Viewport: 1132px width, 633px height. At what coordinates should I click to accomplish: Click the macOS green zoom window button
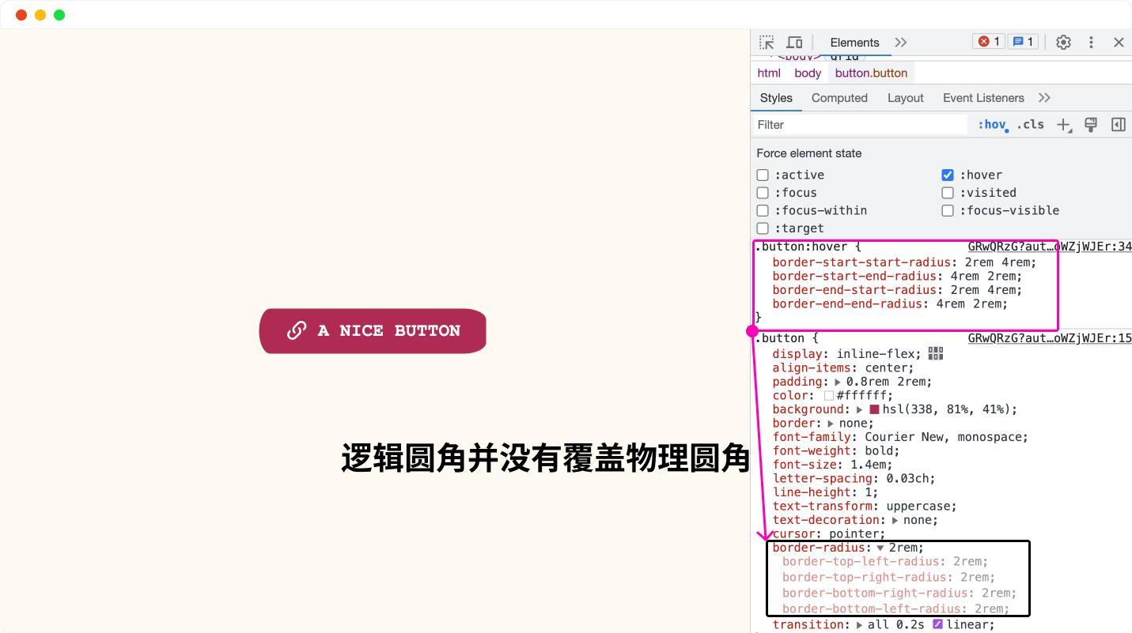click(59, 15)
